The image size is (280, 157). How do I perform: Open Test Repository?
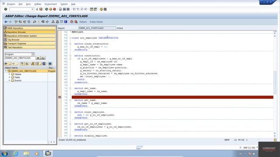tap(30, 48)
